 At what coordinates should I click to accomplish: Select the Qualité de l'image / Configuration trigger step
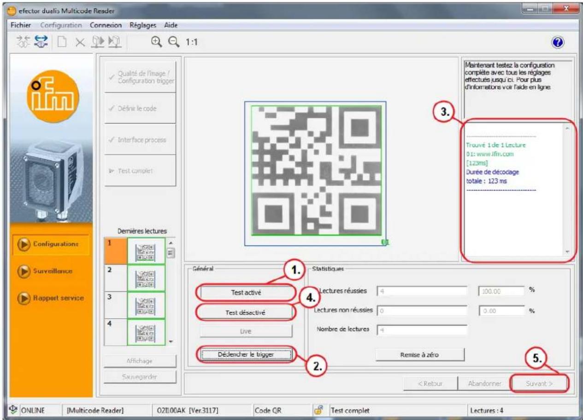click(140, 76)
